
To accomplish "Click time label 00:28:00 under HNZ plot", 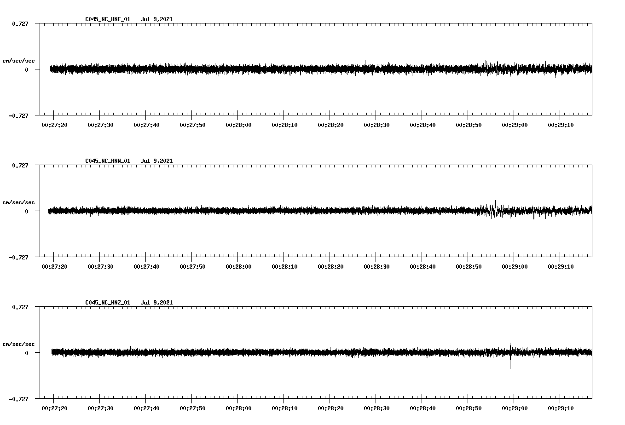I will point(238,408).
